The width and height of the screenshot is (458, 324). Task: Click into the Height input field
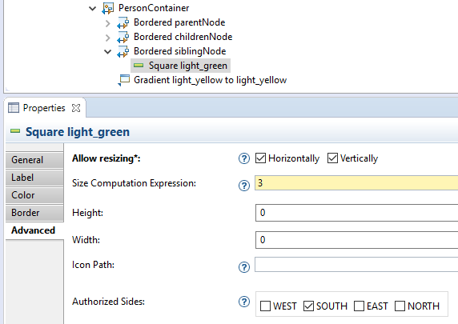(x=356, y=213)
